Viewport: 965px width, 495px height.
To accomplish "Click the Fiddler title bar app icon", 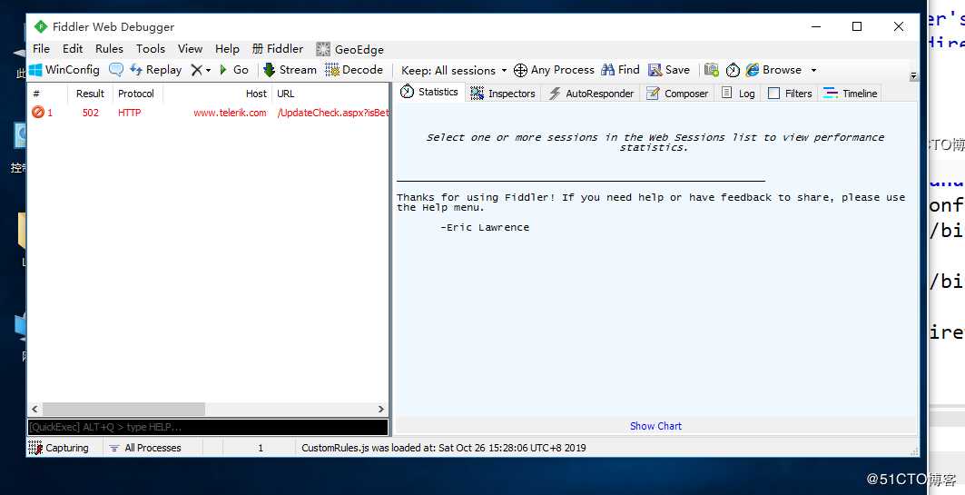I will coord(41,26).
